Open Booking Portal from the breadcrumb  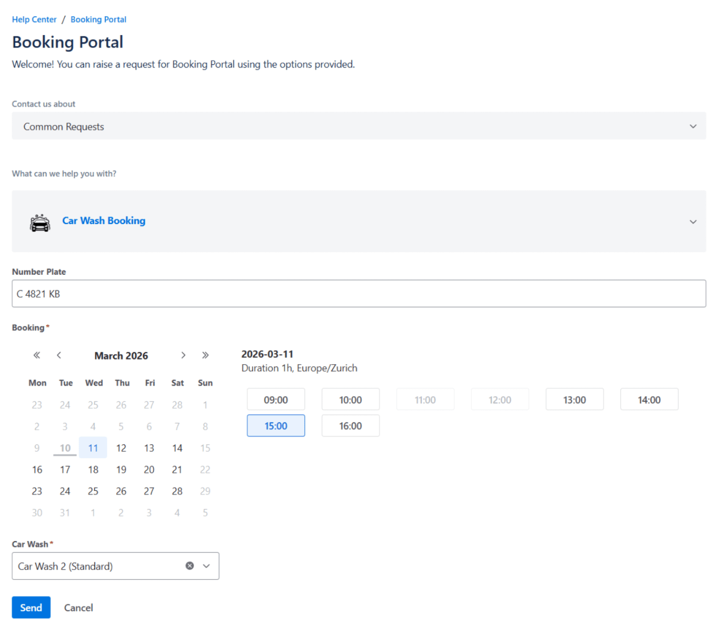(98, 19)
